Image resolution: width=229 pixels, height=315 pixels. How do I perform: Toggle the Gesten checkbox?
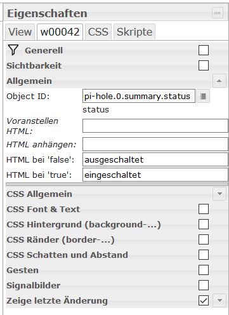click(x=204, y=270)
